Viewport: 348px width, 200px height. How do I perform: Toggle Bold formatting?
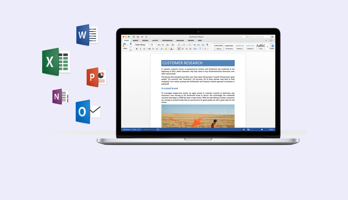(x=137, y=49)
